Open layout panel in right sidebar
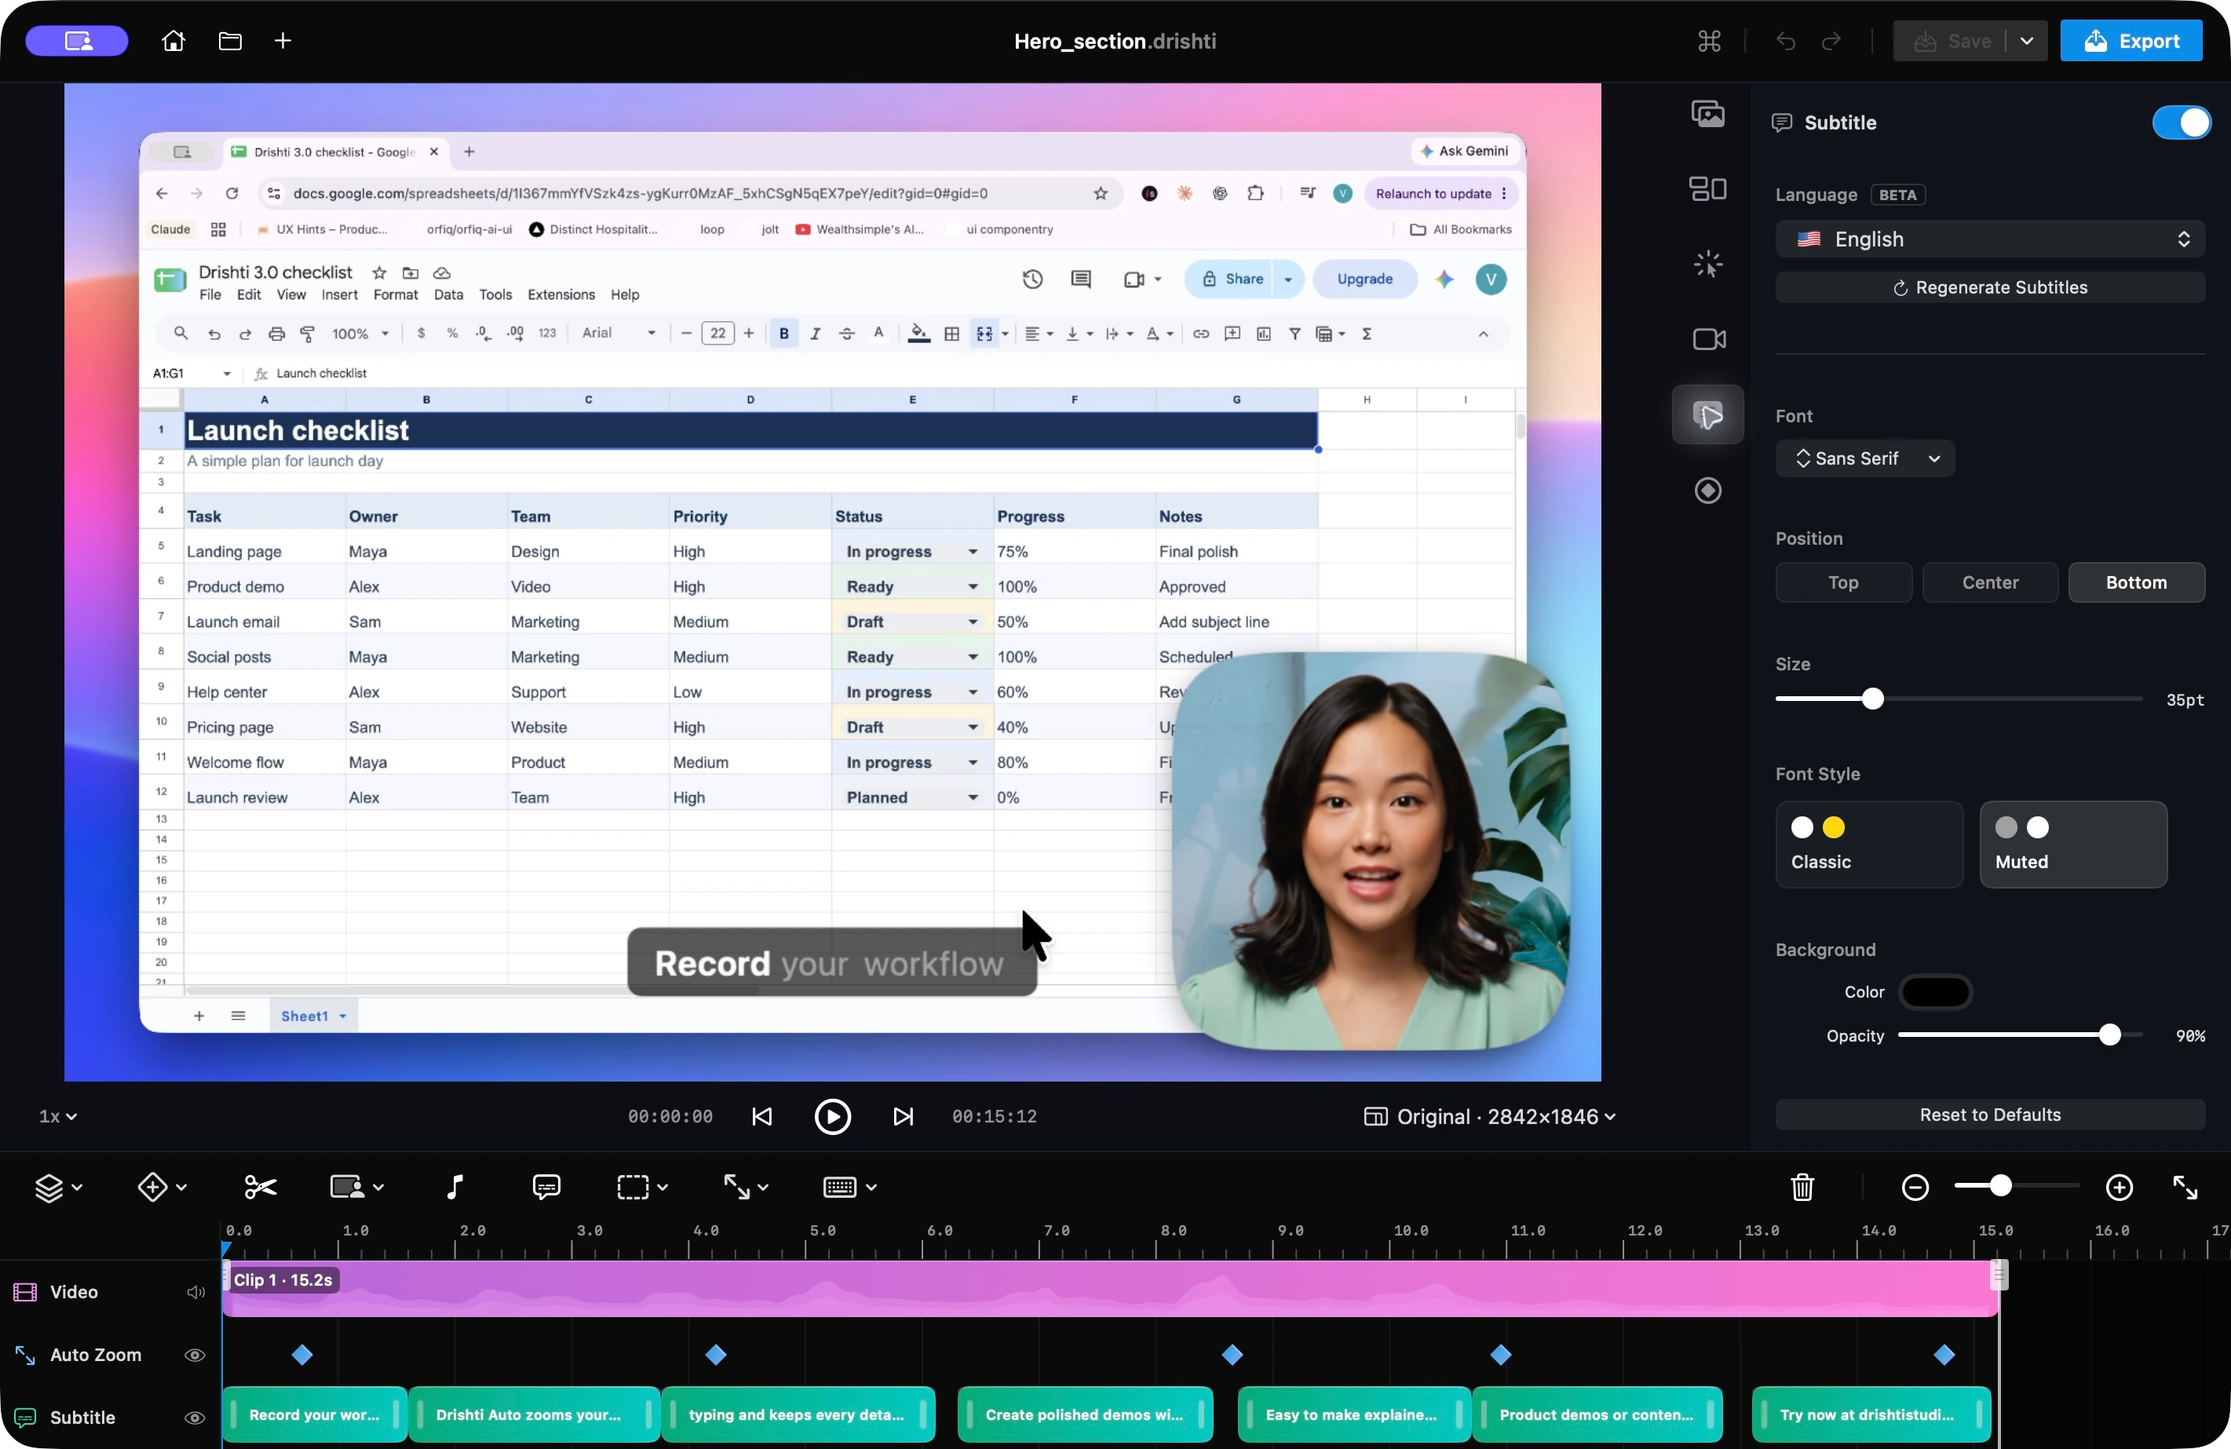Screen dimensions: 2231x1449 pos(1708,188)
